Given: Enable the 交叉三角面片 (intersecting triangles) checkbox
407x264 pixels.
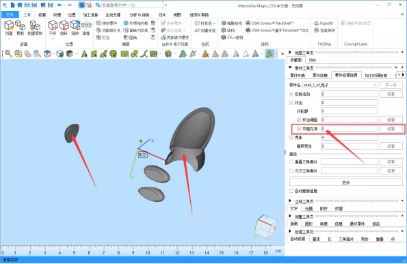Looking at the screenshot, I should tap(291, 171).
